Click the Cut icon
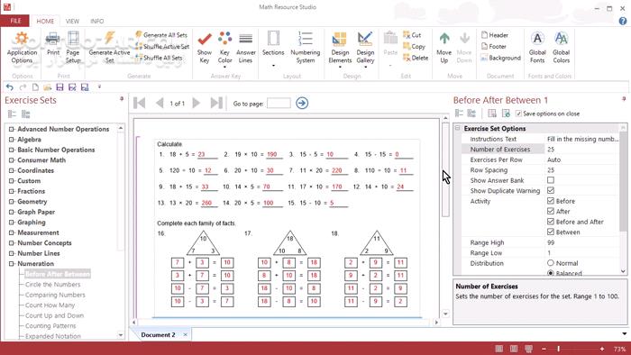 point(407,35)
